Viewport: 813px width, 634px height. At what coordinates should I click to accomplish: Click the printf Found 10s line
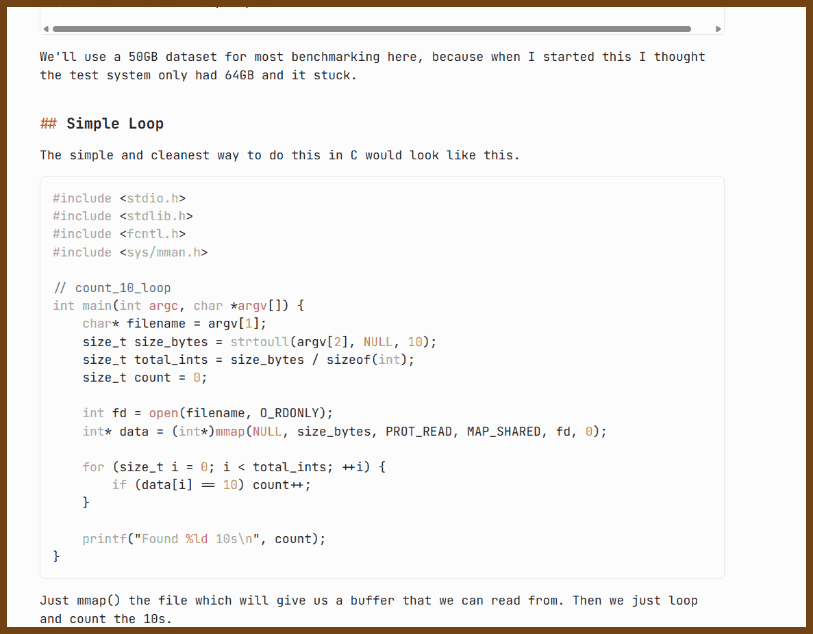click(x=204, y=539)
